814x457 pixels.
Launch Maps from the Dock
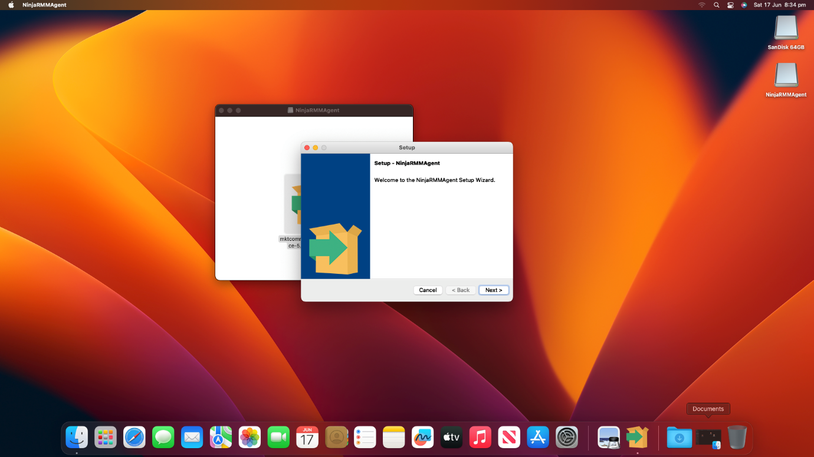tap(221, 438)
